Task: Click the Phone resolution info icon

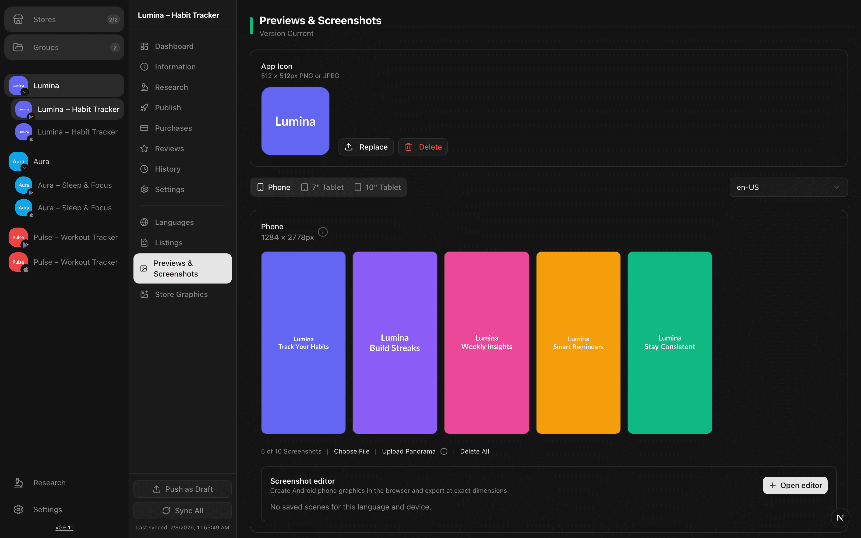Action: [323, 232]
